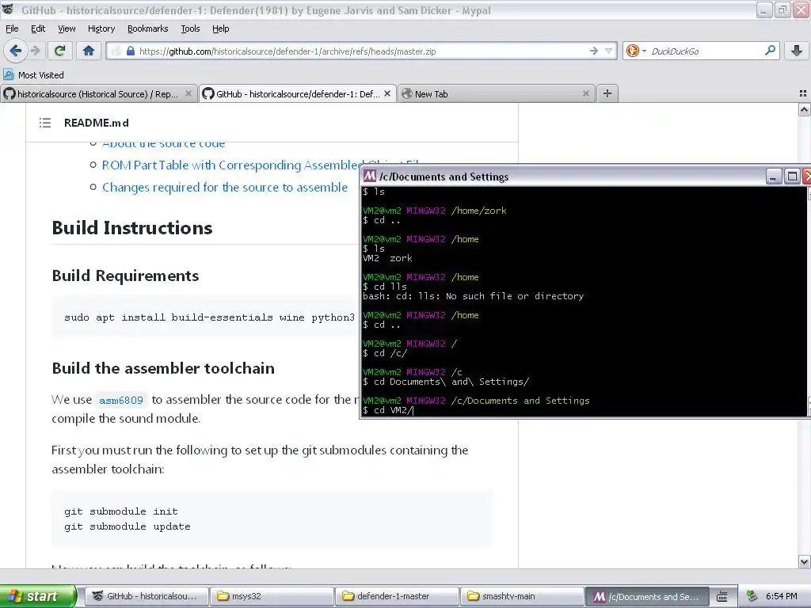
Task: Click the Mypal raccoon title bar icon
Action: coord(8,9)
